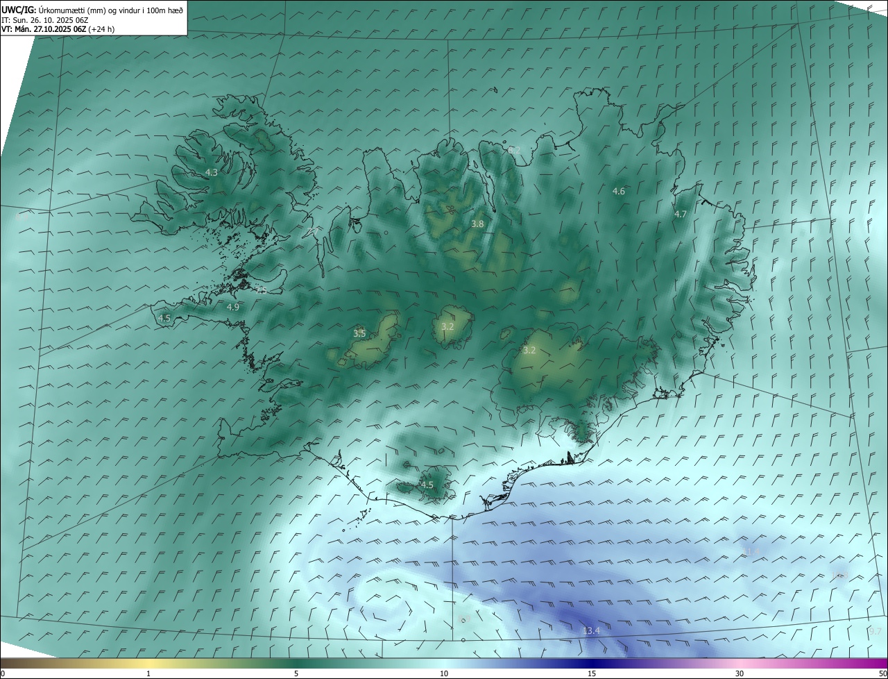Image resolution: width=888 pixels, height=679 pixels.
Task: Click the colour scale tick labelled 0
Action: pyautogui.click(x=2, y=673)
